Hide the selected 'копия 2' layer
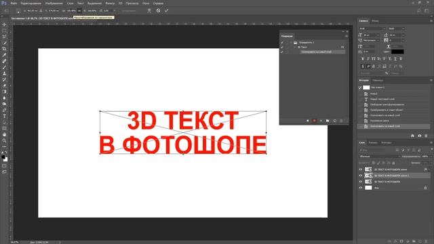The image size is (434, 244). pos(360,176)
